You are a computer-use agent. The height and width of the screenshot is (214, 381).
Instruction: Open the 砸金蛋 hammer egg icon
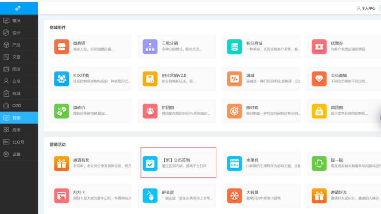[150, 195]
